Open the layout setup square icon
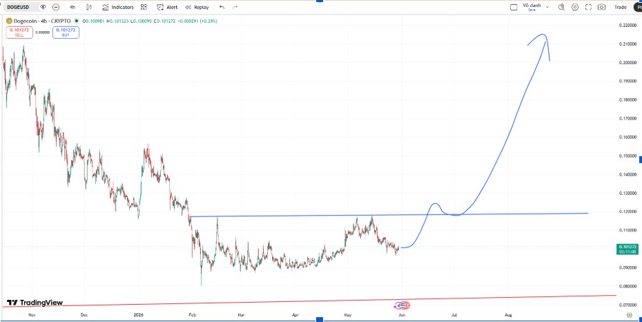Screen dimensions: 642x322 [x=514, y=7]
